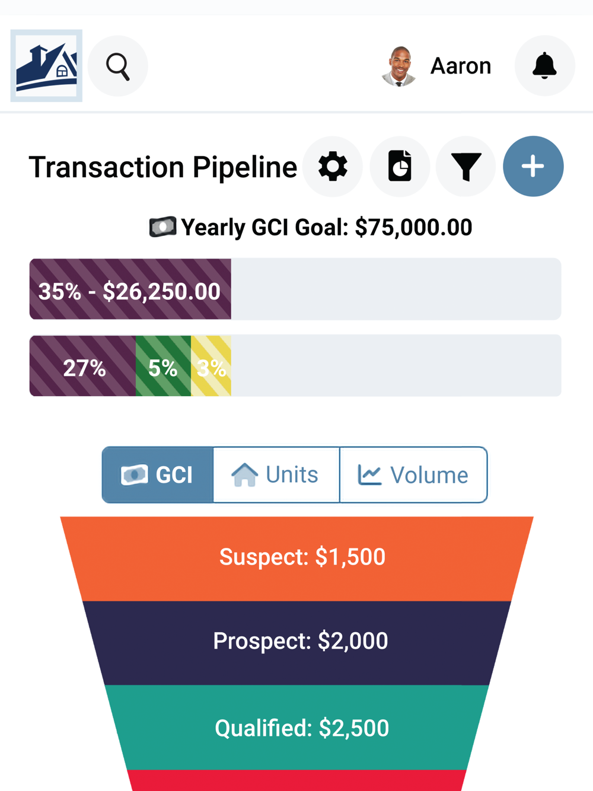Click the green 5% progress segment

pos(163,366)
